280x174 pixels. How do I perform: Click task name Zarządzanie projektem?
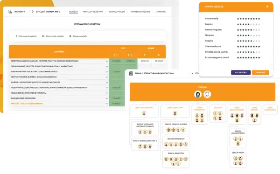(23, 98)
